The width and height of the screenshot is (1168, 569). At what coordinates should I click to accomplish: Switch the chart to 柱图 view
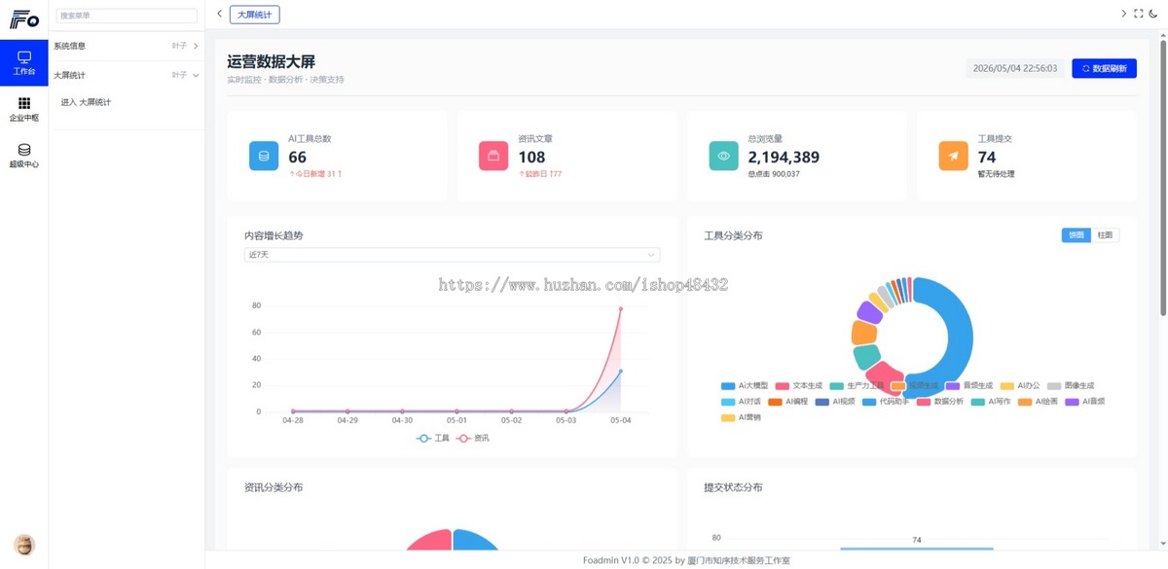click(1105, 235)
